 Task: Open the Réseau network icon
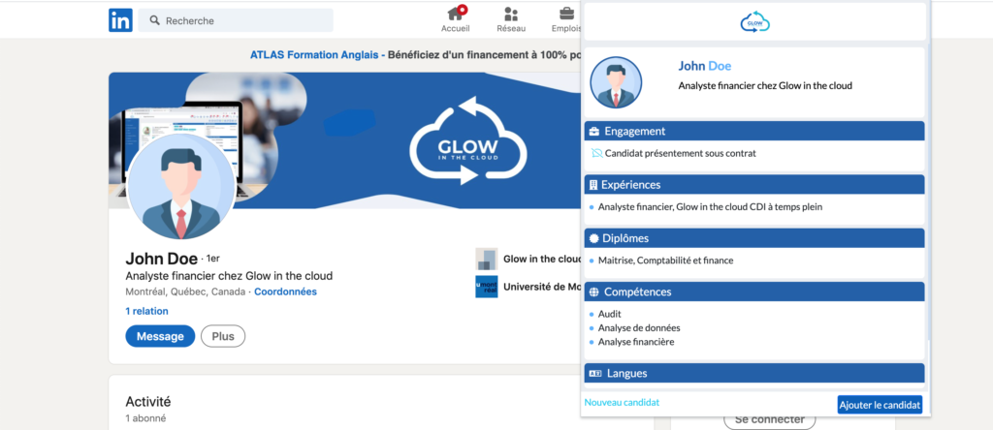click(x=511, y=14)
